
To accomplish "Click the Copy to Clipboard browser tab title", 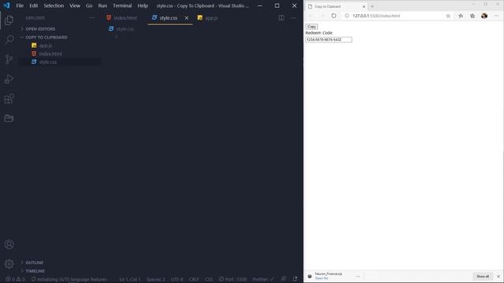I will 328,6.
